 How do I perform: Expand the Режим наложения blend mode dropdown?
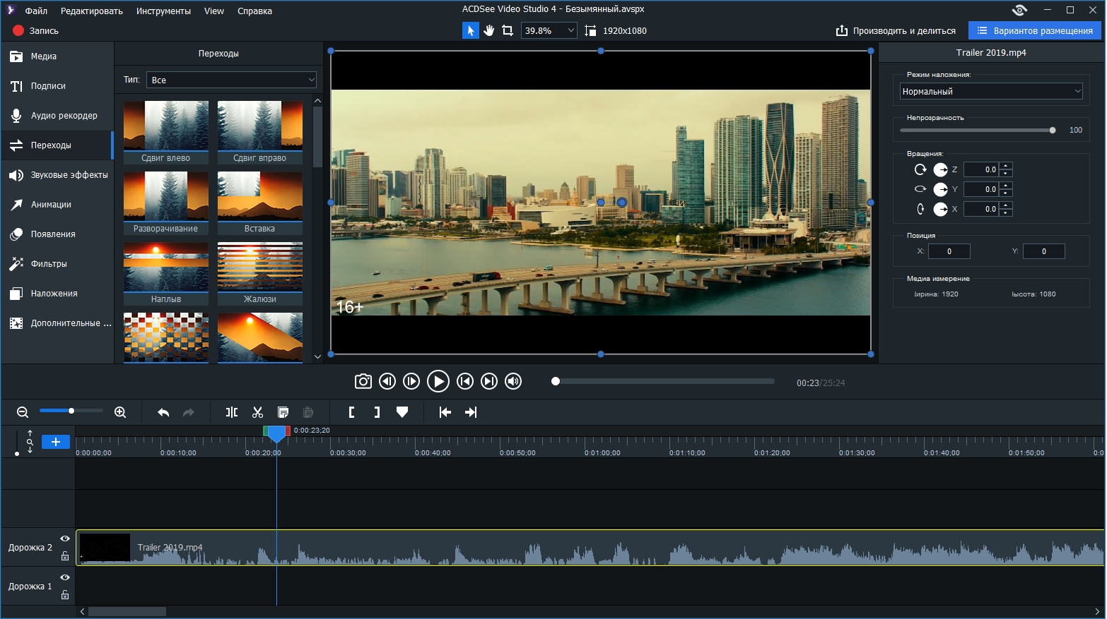click(x=990, y=92)
